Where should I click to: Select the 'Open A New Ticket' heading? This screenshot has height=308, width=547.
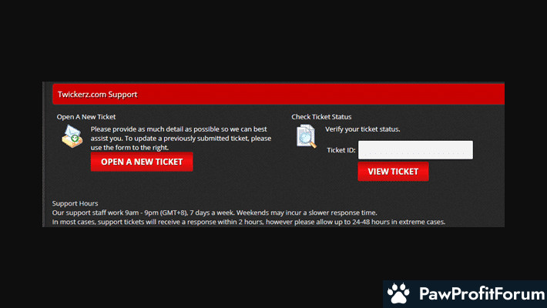pyautogui.click(x=86, y=117)
